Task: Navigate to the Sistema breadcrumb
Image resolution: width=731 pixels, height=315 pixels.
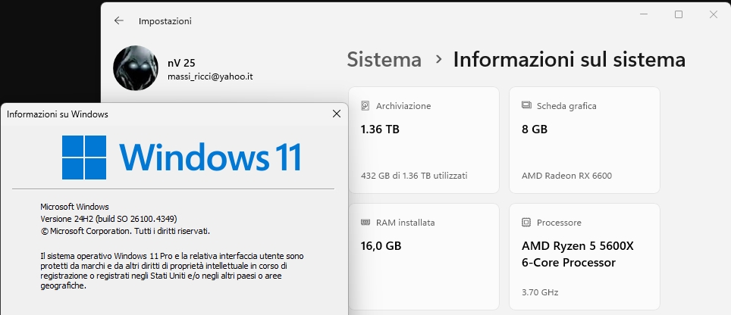Action: 384,60
